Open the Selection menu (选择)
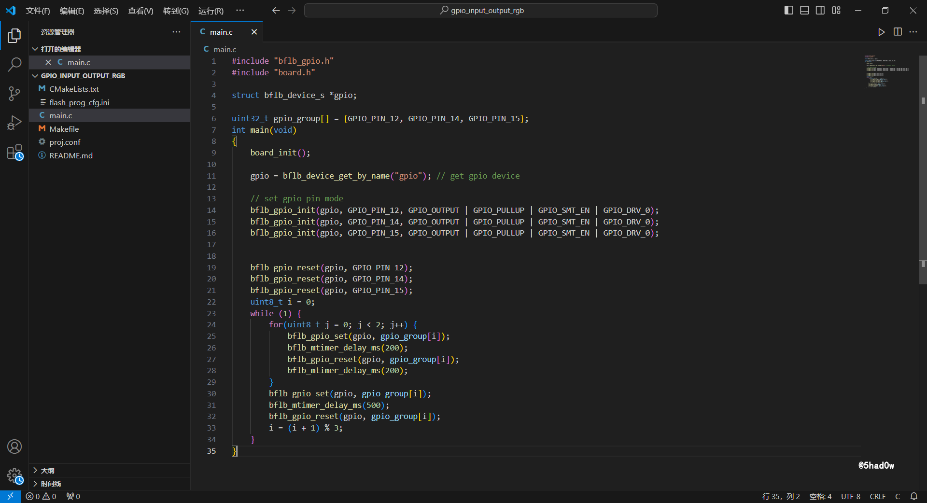This screenshot has width=927, height=503. [x=106, y=11]
